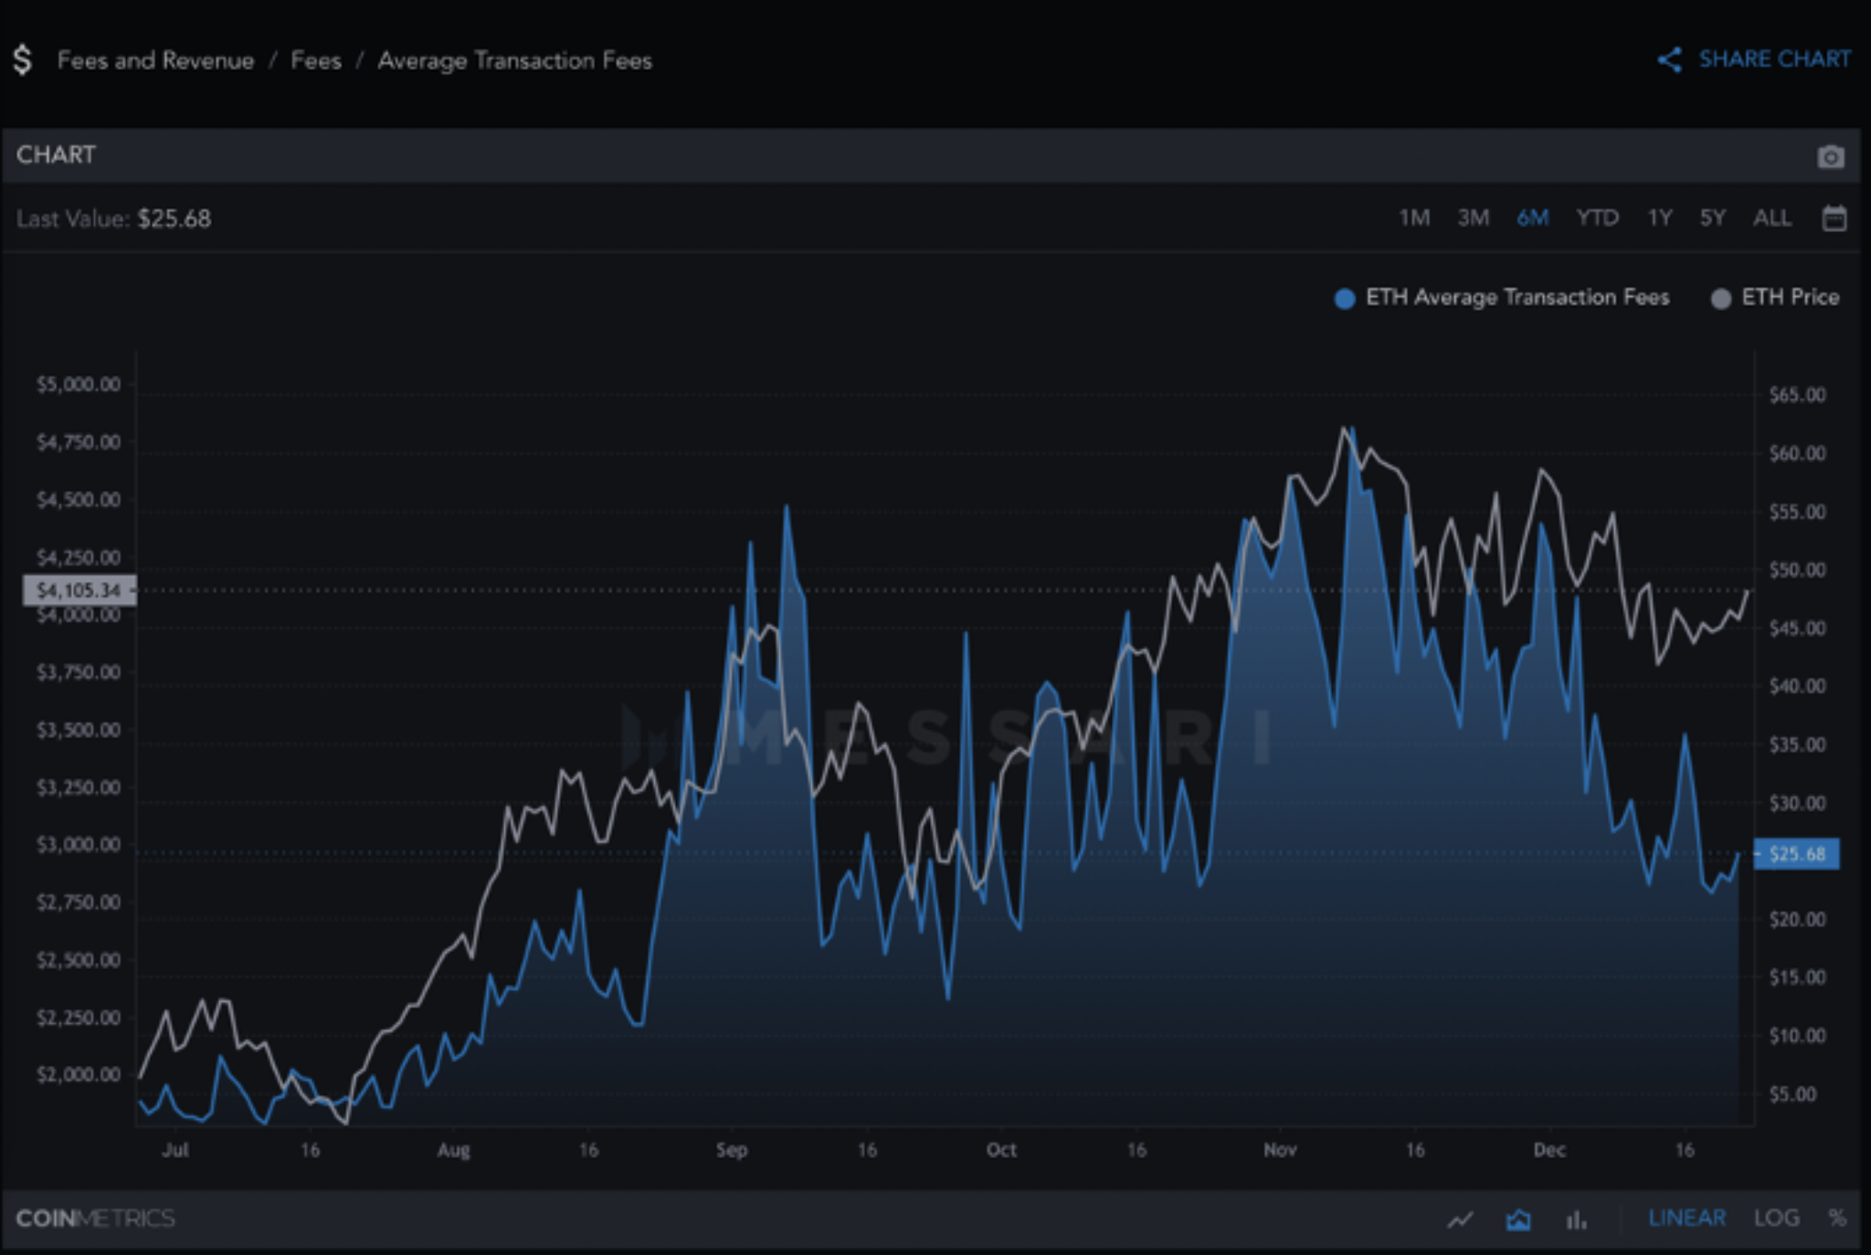Select the YTD time range

[x=1597, y=218]
